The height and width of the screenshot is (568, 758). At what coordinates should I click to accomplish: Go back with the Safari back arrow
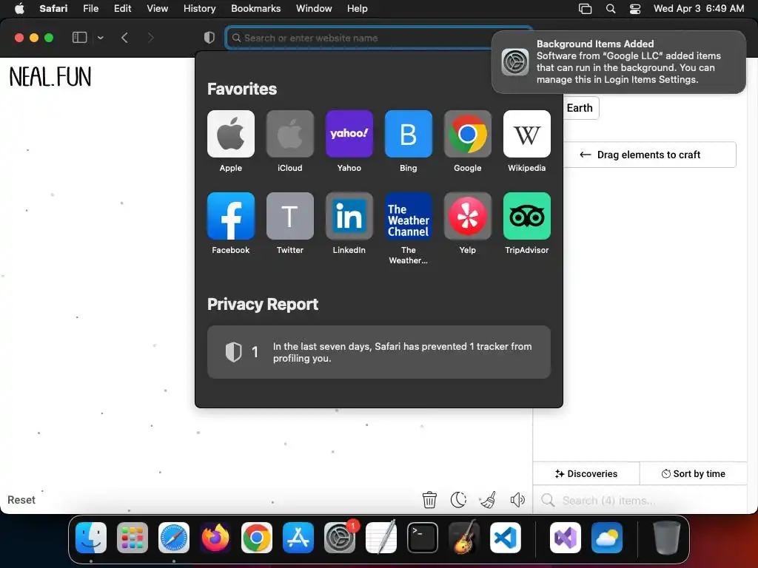124,38
